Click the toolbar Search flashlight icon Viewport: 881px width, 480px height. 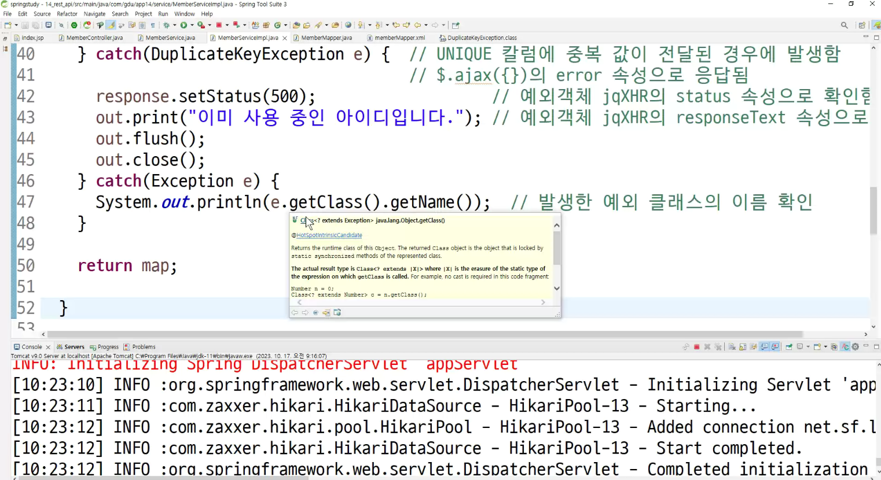pyautogui.click(x=318, y=25)
